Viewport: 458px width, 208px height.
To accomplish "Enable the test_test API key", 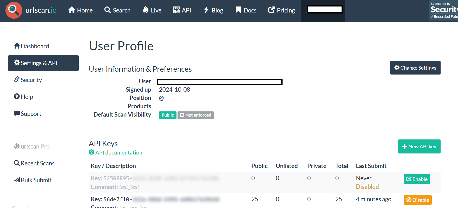I will click(417, 179).
